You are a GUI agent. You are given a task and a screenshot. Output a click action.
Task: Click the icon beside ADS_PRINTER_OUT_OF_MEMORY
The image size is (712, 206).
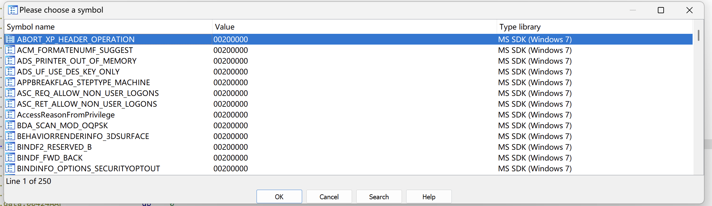coord(10,61)
